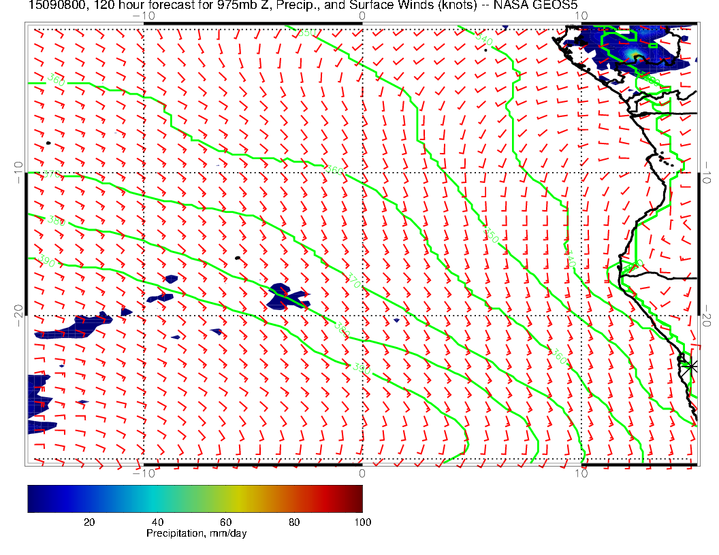Click the green 350 contour label mid-map
The image size is (719, 555).
pos(490,233)
